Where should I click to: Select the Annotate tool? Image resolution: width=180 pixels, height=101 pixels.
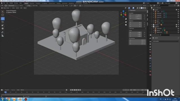point(3,33)
